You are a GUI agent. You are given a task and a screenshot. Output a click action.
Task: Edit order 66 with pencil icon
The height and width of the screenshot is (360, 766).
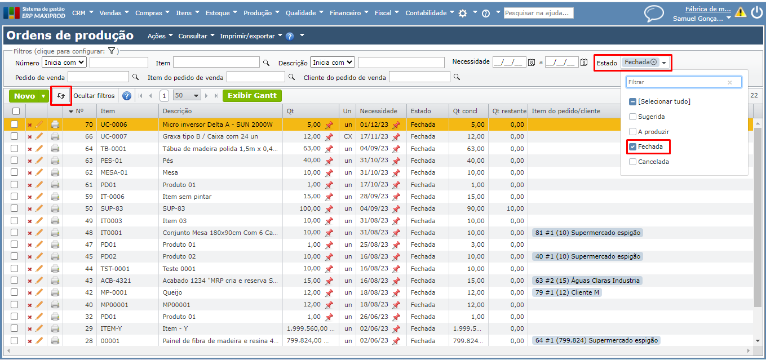[x=39, y=136]
